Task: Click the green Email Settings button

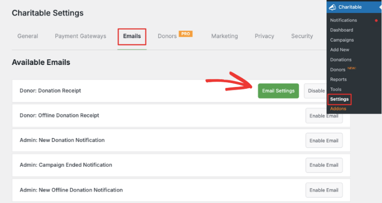Action: [x=278, y=91]
